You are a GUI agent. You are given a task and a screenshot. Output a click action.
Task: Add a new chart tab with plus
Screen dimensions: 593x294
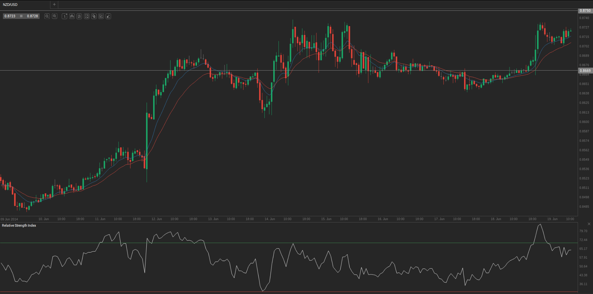(x=54, y=5)
